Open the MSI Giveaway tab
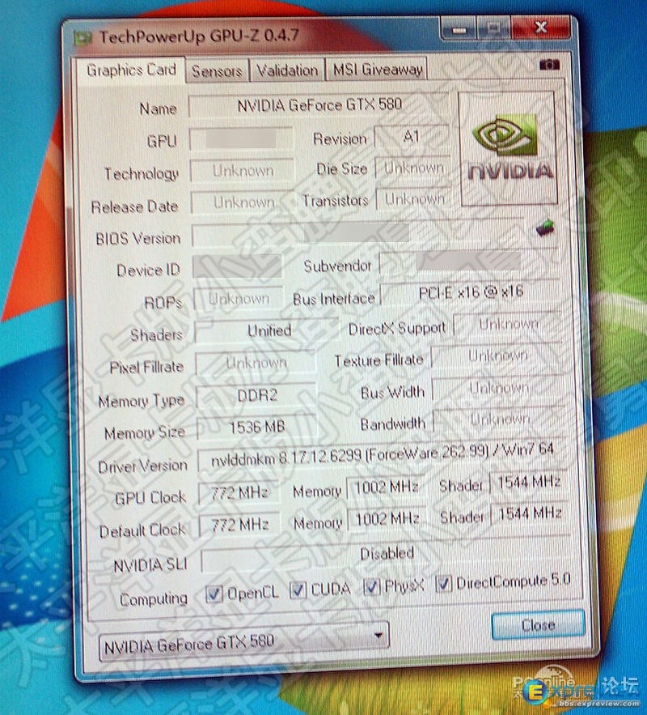The width and height of the screenshot is (647, 715). click(378, 70)
